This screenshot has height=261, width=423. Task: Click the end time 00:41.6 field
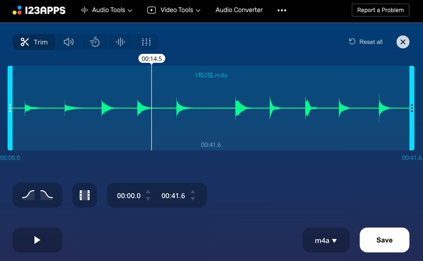tap(173, 196)
